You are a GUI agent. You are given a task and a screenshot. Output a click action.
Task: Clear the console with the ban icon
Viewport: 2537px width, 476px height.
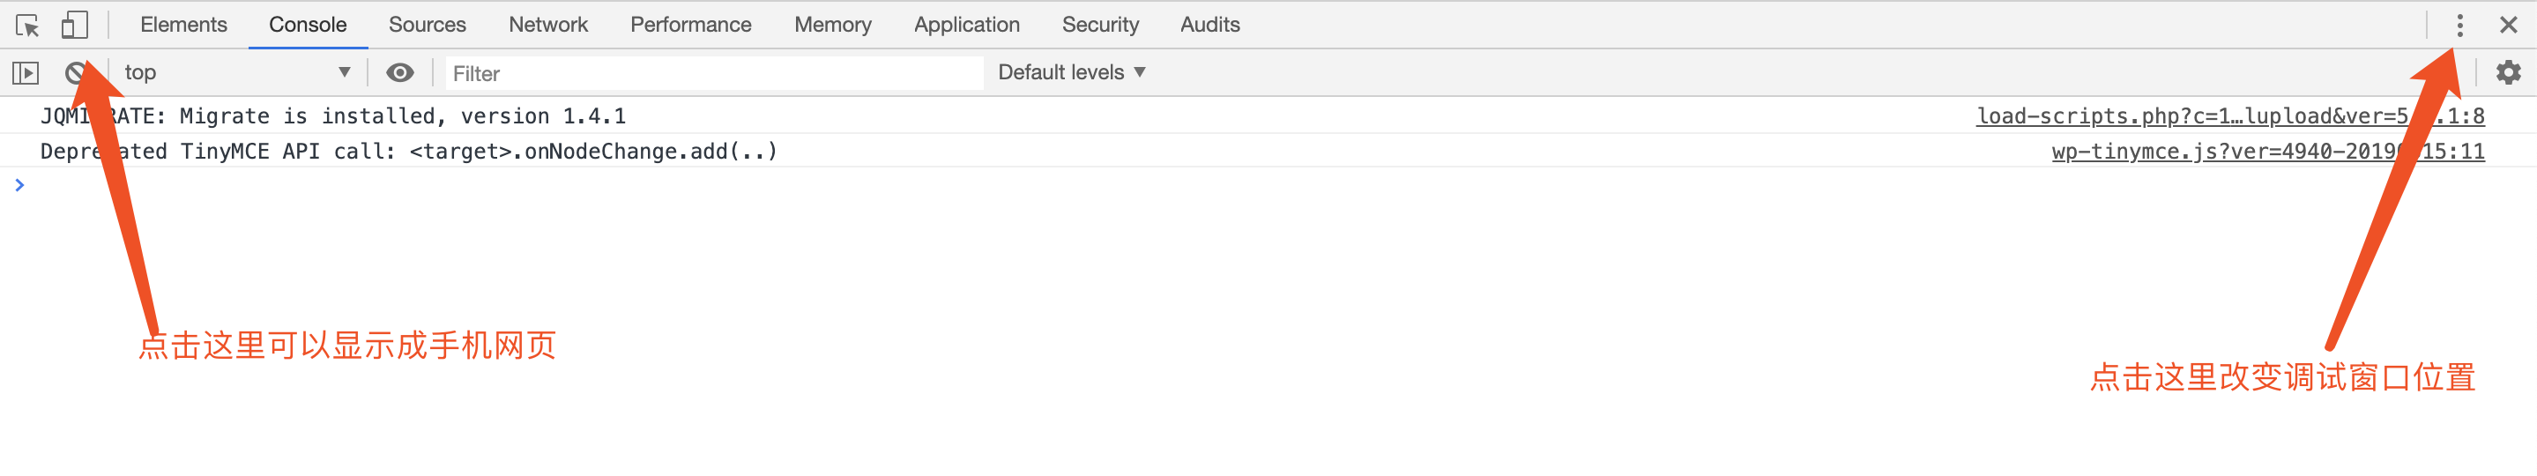click(76, 73)
